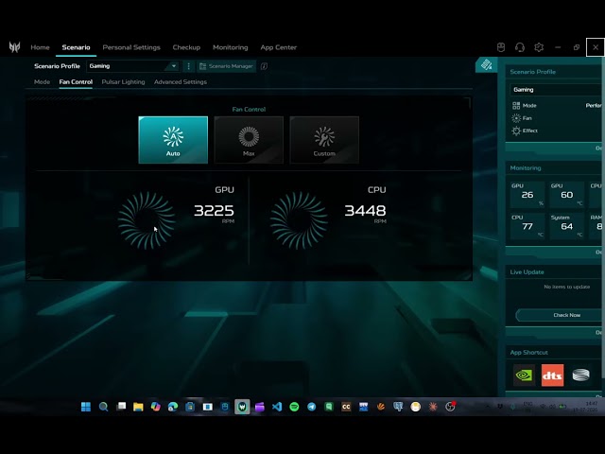Select Fan Control sub-tab
This screenshot has height=454, width=605.
(76, 82)
